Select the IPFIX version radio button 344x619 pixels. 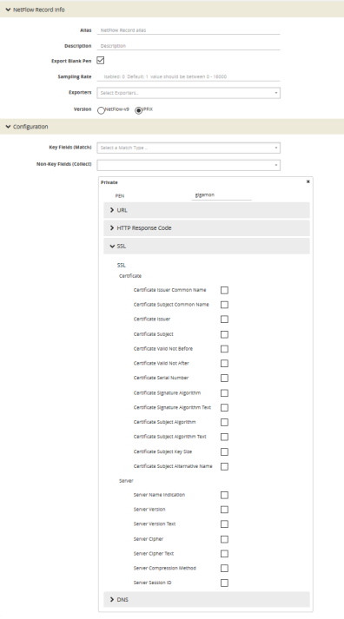point(138,110)
